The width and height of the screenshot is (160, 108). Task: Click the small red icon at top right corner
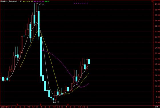[x=152, y=1]
